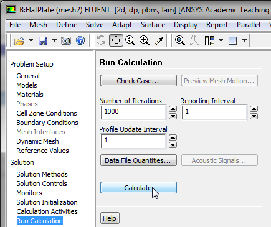Select Boundary Conditions in the tree
Image resolution: width=271 pixels, height=227 pixels.
[47, 123]
